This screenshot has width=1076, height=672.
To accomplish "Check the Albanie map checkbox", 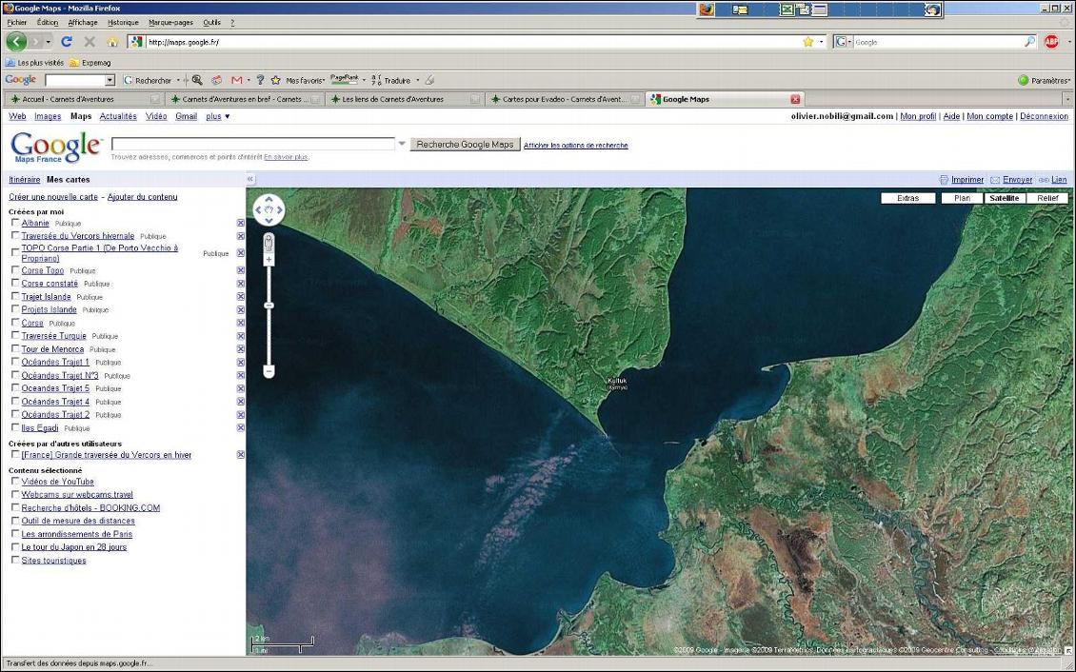I will point(15,223).
